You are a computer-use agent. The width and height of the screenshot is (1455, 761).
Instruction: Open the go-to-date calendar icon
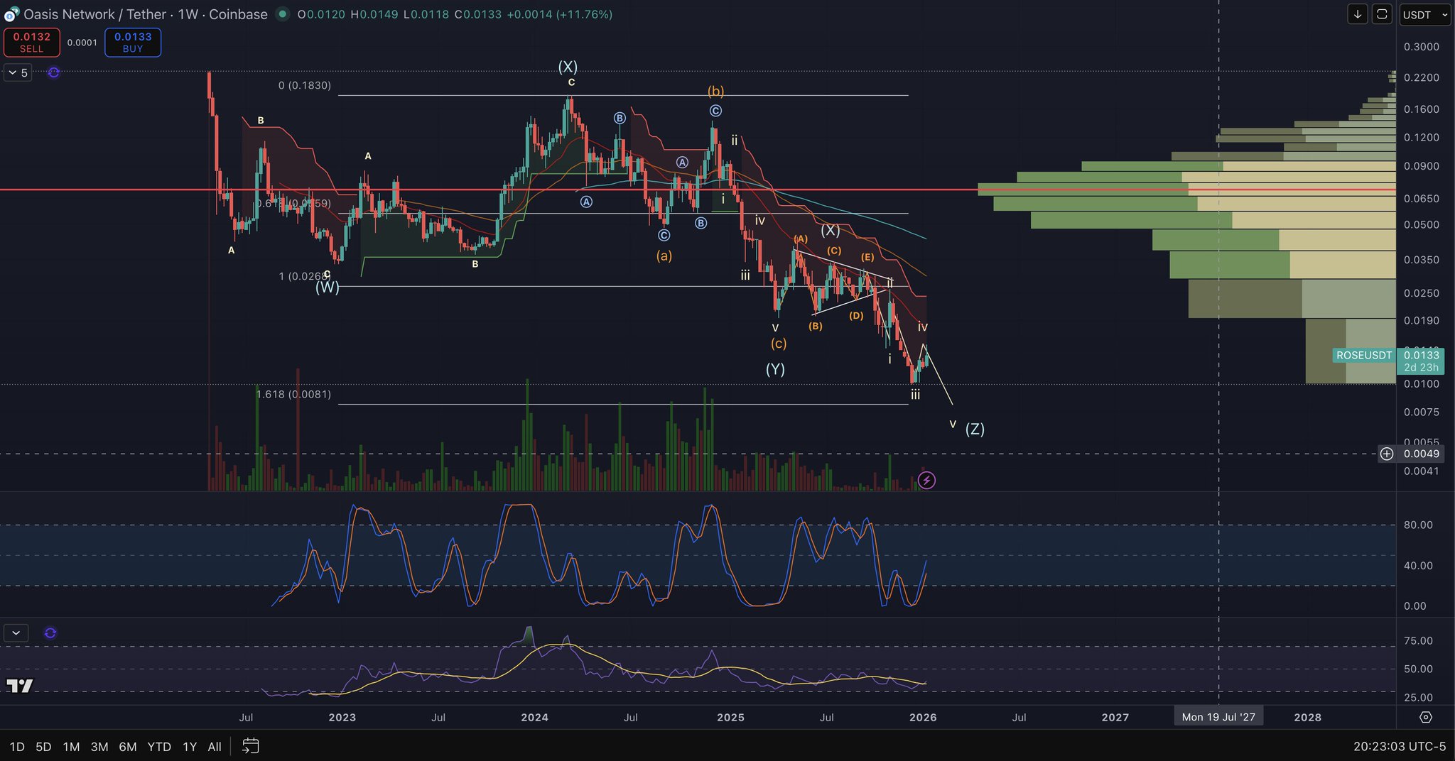click(250, 746)
